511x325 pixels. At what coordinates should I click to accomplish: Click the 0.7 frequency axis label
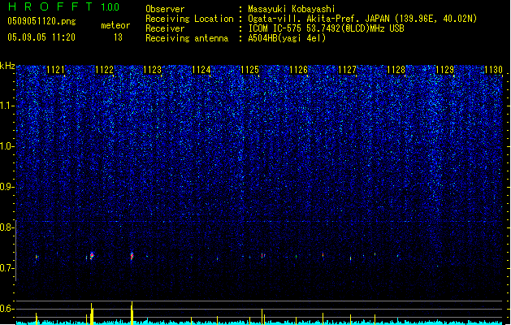coord(6,268)
